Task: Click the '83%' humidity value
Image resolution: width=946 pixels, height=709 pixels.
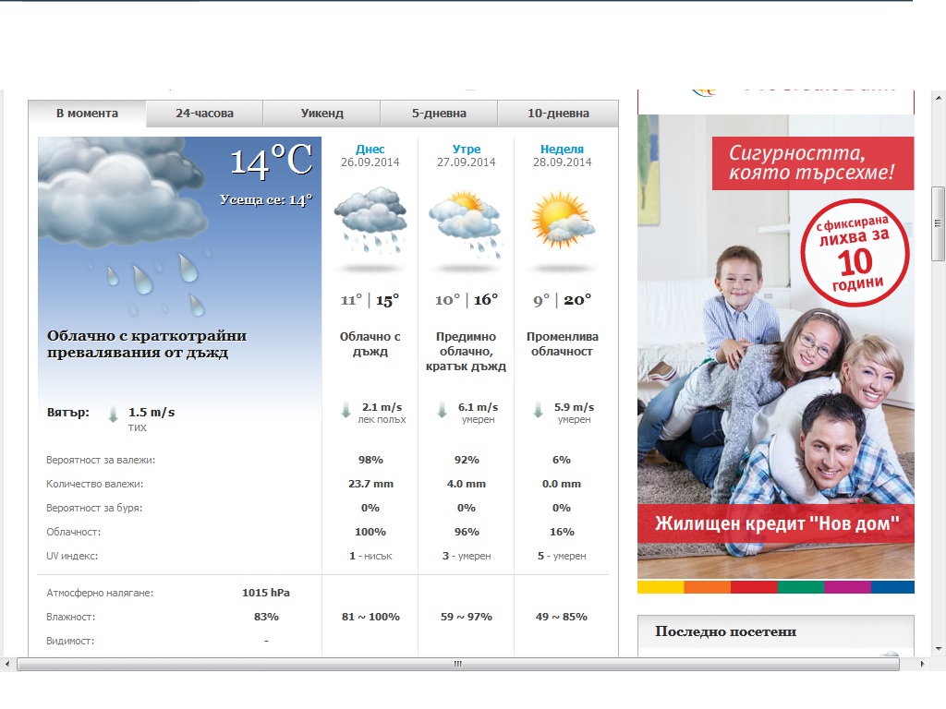Action: [x=266, y=618]
